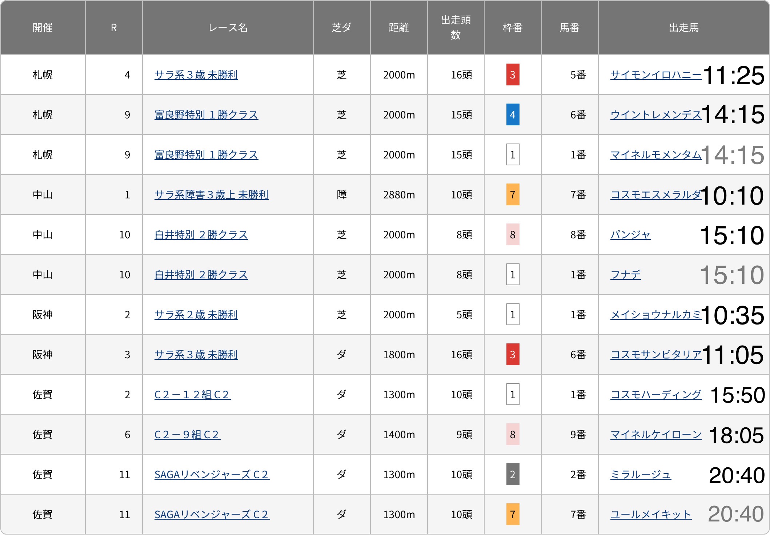Open the マイネルモメンタム horse page

click(655, 155)
